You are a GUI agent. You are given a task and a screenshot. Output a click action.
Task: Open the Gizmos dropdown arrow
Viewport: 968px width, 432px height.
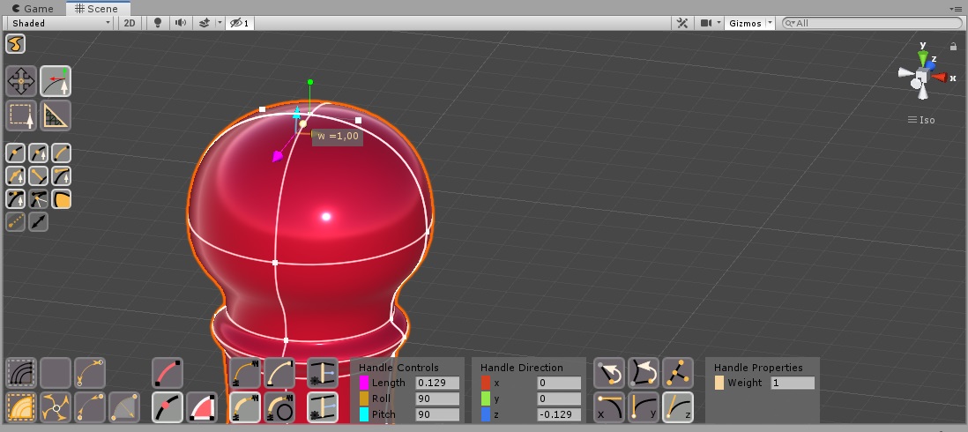pyautogui.click(x=770, y=23)
